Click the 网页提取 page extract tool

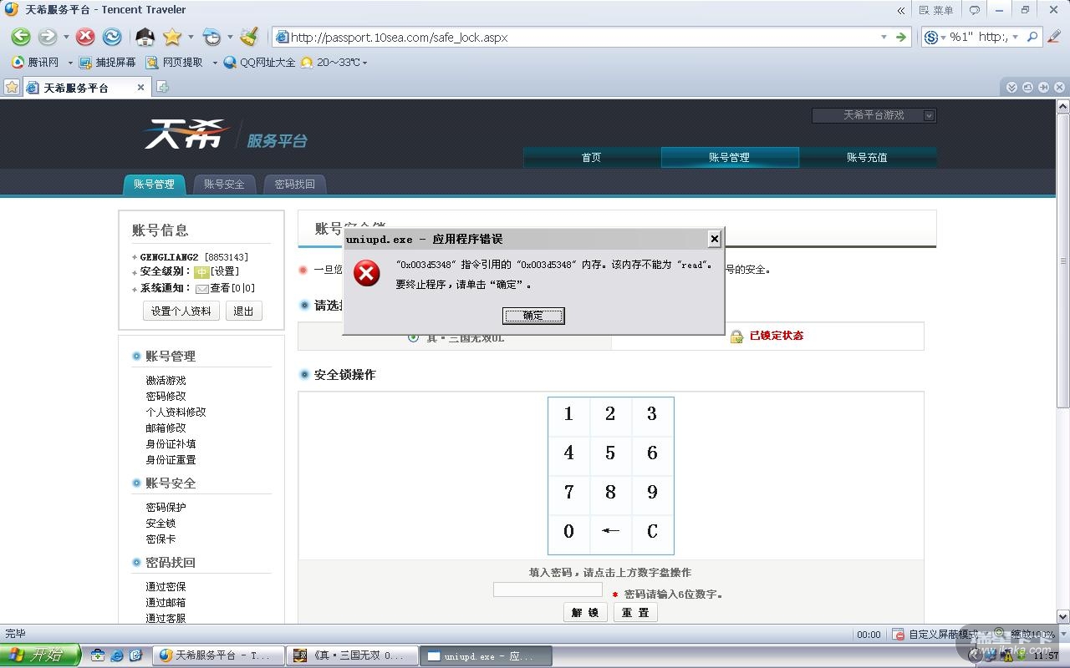pyautogui.click(x=175, y=63)
